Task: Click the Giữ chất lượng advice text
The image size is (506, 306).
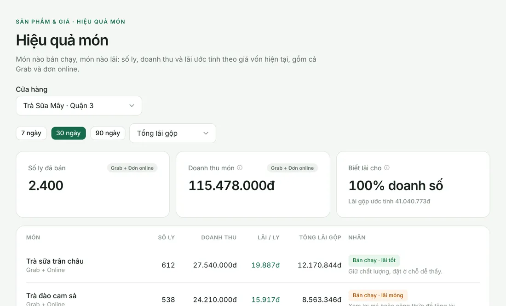Action: [395, 271]
